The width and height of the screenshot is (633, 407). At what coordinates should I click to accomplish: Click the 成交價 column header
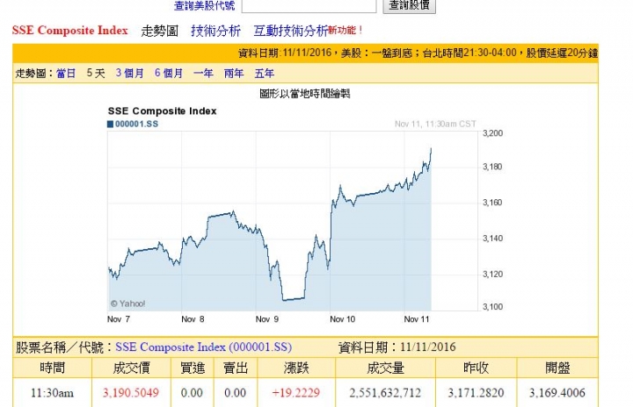click(131, 368)
